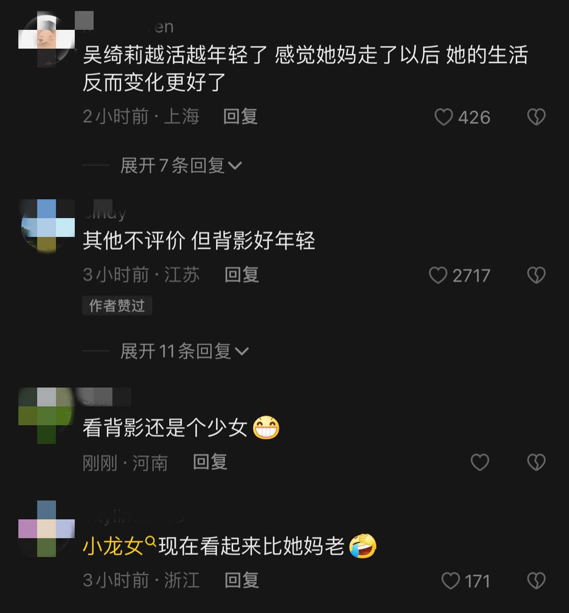Open the avatar of the 背影好年轻 commenter
The width and height of the screenshot is (569, 613).
pyautogui.click(x=46, y=226)
